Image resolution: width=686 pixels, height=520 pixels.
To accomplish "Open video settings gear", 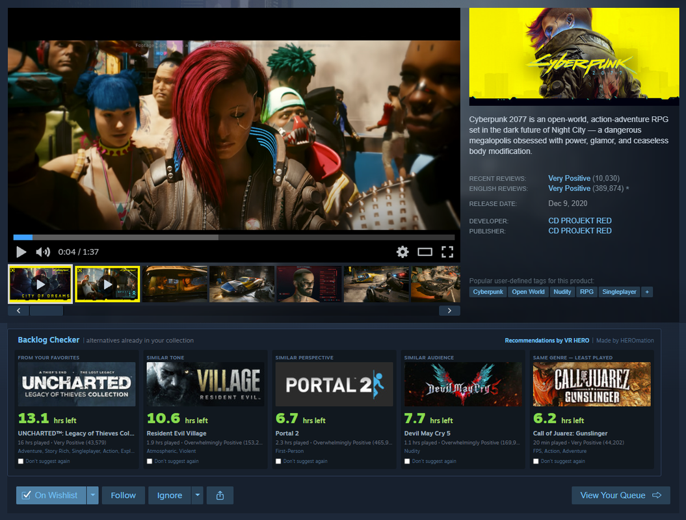I will [x=402, y=252].
